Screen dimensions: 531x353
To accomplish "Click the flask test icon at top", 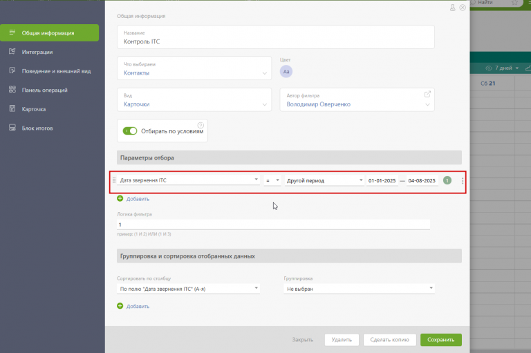I will pos(452,8).
